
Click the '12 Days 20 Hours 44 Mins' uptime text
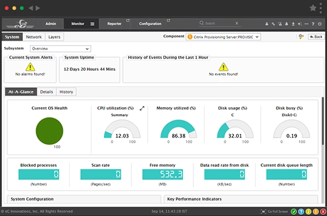(x=90, y=69)
